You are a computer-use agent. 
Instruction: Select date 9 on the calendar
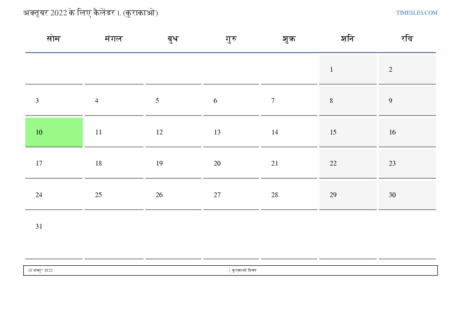tap(407, 101)
